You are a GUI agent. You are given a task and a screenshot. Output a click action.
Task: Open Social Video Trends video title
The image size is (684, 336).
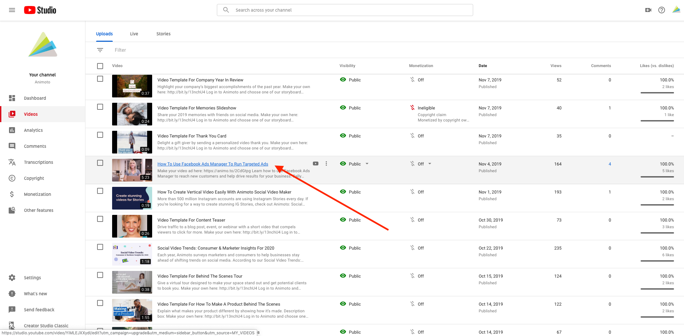[x=216, y=248]
